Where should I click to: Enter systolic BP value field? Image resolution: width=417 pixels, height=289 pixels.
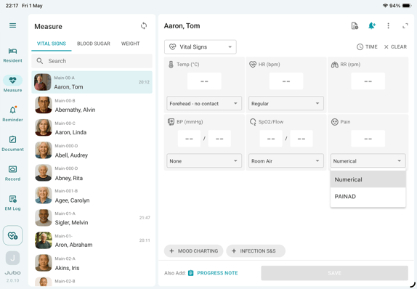pyautogui.click(x=189, y=139)
